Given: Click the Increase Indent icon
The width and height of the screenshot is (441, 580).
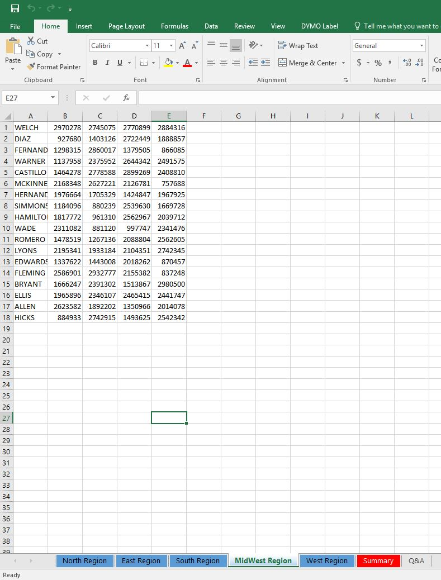Looking at the screenshot, I should [x=265, y=63].
